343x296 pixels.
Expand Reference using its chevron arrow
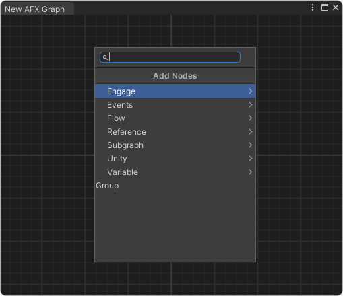[251, 132]
